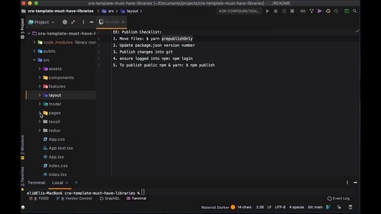Open Terminal panel options three-dots icon
Image resolution: width=381 pixels, height=214 pixels.
point(347,182)
